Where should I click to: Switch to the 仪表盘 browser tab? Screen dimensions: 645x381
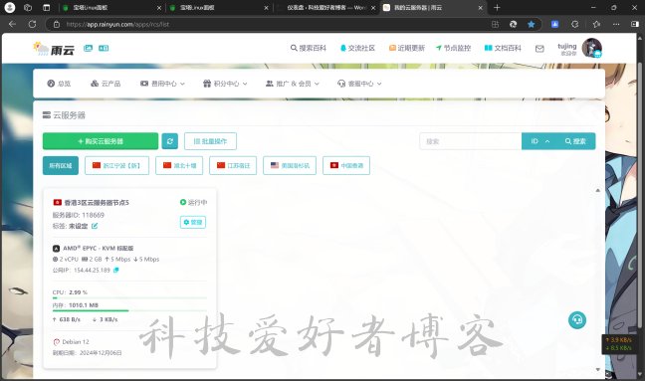pyautogui.click(x=326, y=7)
